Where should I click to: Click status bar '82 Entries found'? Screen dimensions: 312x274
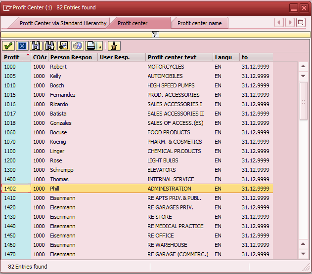click(x=28, y=267)
